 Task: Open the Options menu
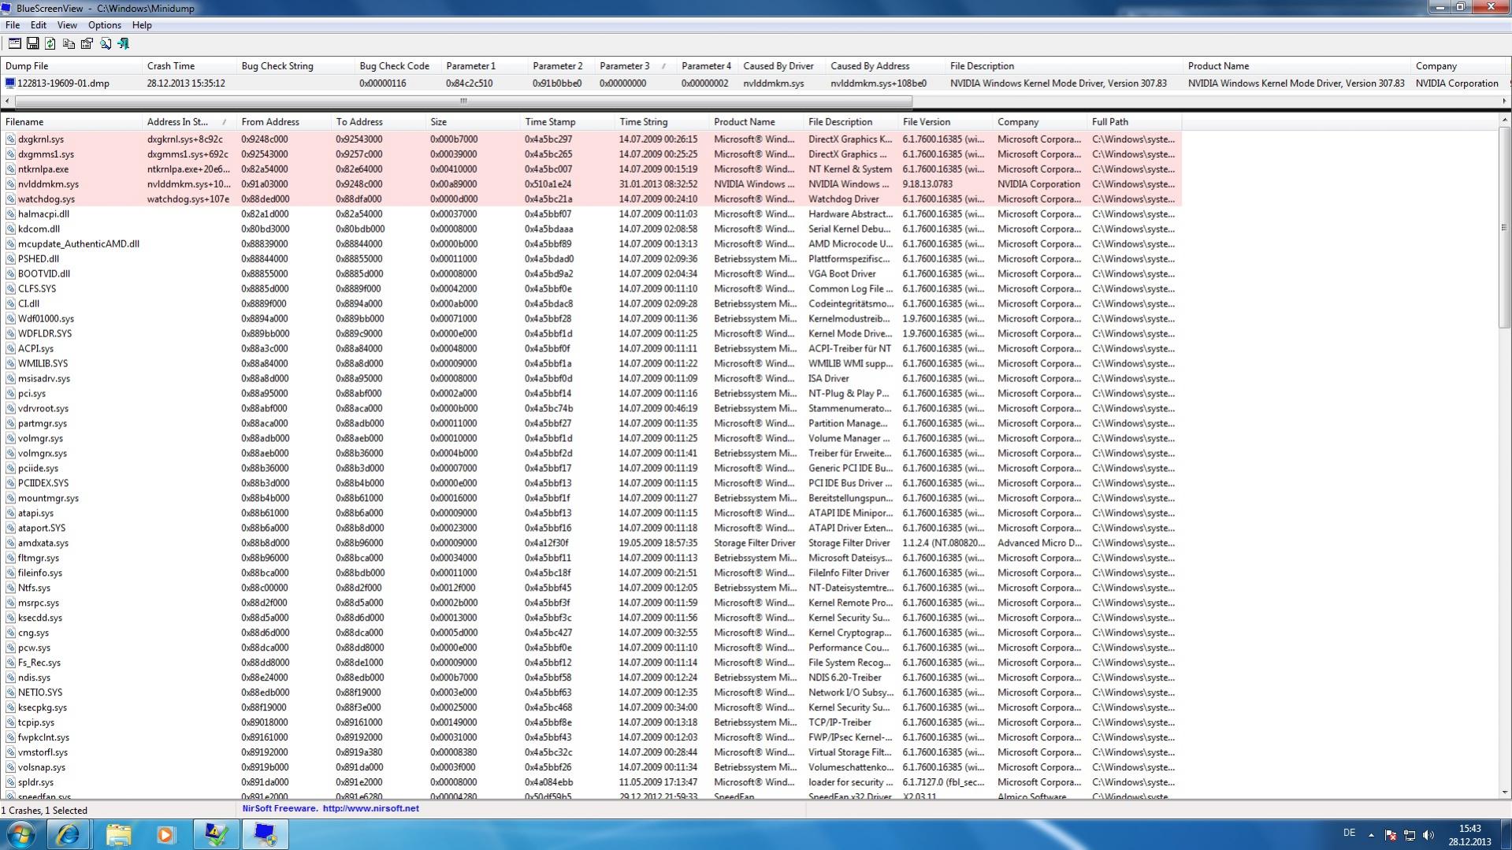point(104,25)
